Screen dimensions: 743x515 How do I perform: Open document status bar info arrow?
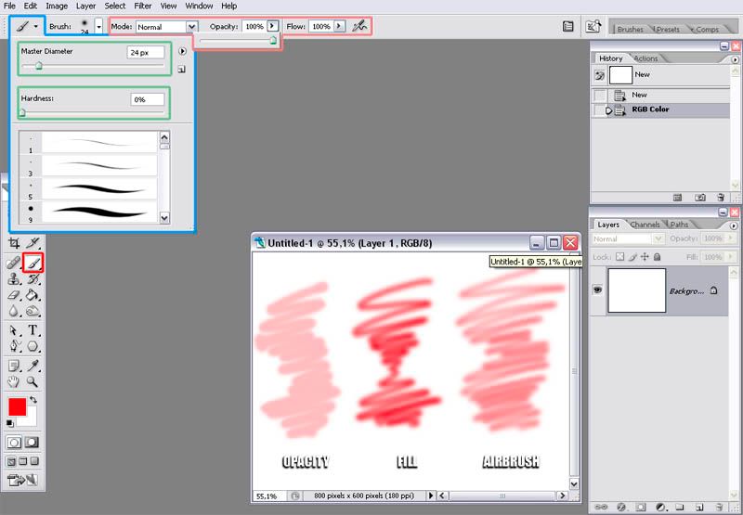(431, 496)
